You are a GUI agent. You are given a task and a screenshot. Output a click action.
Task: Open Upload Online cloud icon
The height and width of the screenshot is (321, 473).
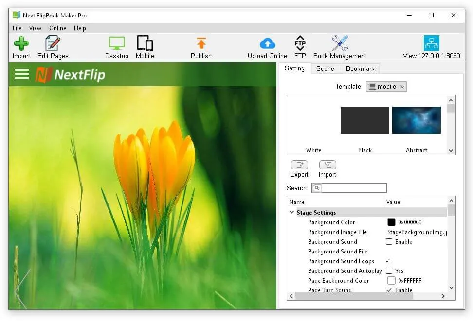267,44
